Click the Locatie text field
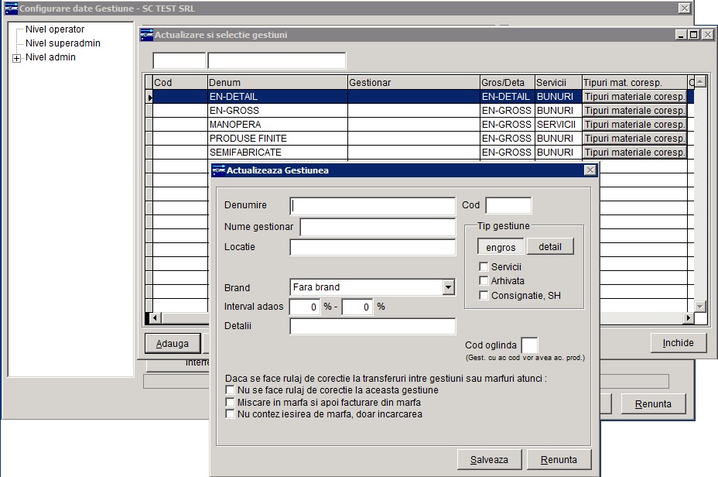The height and width of the screenshot is (477, 718). click(x=373, y=248)
